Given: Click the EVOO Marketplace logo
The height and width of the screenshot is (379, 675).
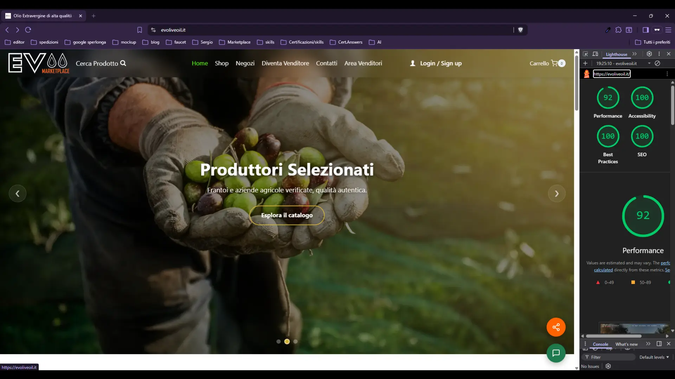Looking at the screenshot, I should pyautogui.click(x=39, y=63).
